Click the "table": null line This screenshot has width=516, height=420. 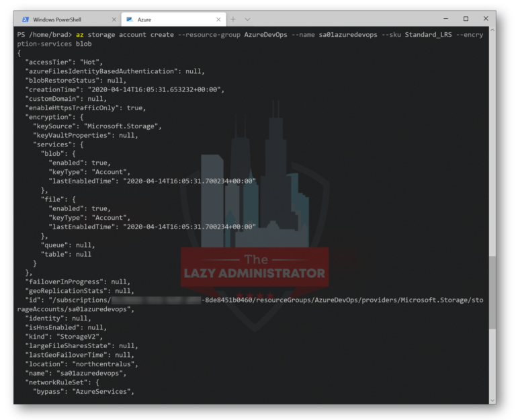click(x=66, y=255)
